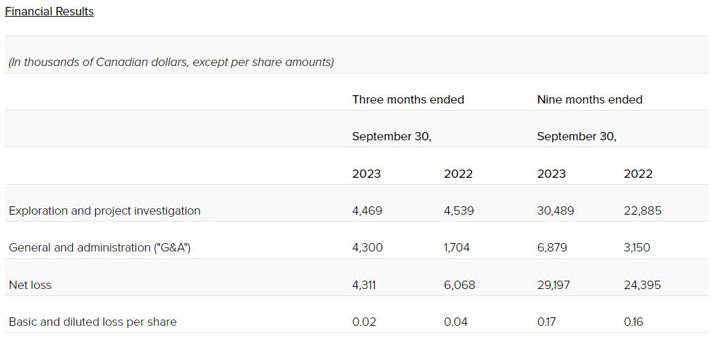Viewport: 711px width, 339px height.
Task: Select the Three months ended header
Action: pos(408,99)
